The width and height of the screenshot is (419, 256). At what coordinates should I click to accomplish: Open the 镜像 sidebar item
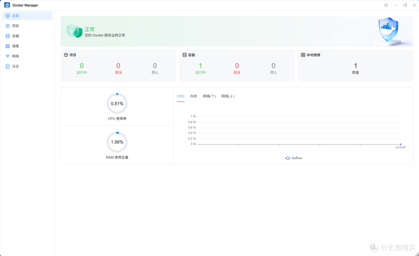pyautogui.click(x=27, y=46)
